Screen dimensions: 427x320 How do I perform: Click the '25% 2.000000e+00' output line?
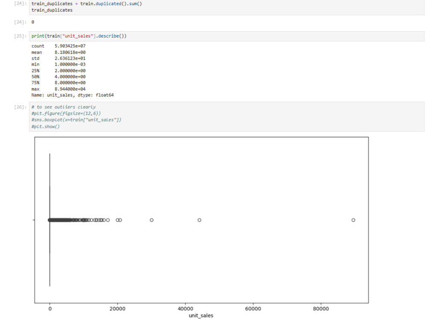pos(58,70)
